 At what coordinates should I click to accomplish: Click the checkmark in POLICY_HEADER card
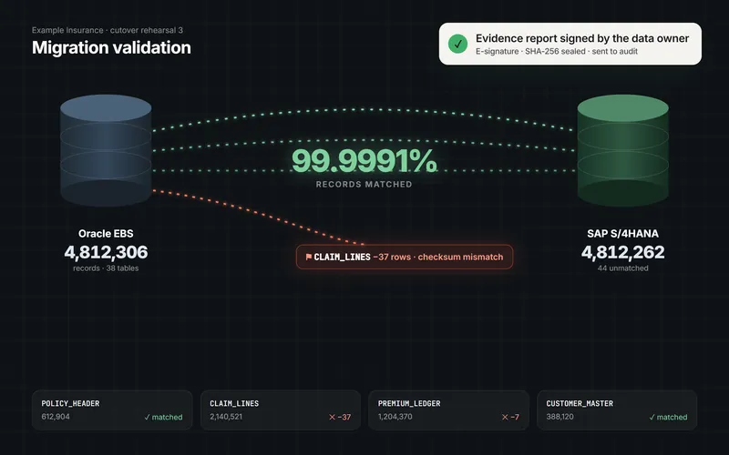(x=147, y=418)
